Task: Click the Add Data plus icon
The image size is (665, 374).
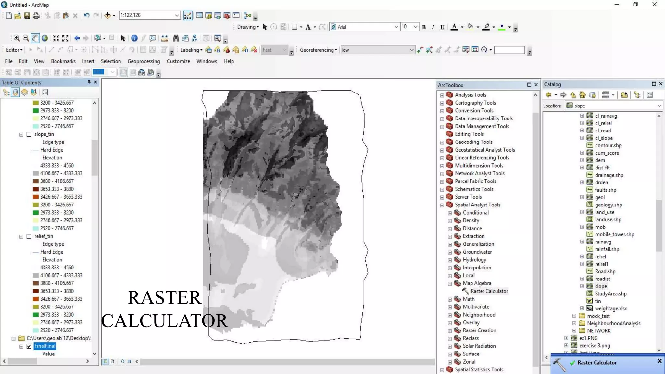Action: click(x=107, y=15)
